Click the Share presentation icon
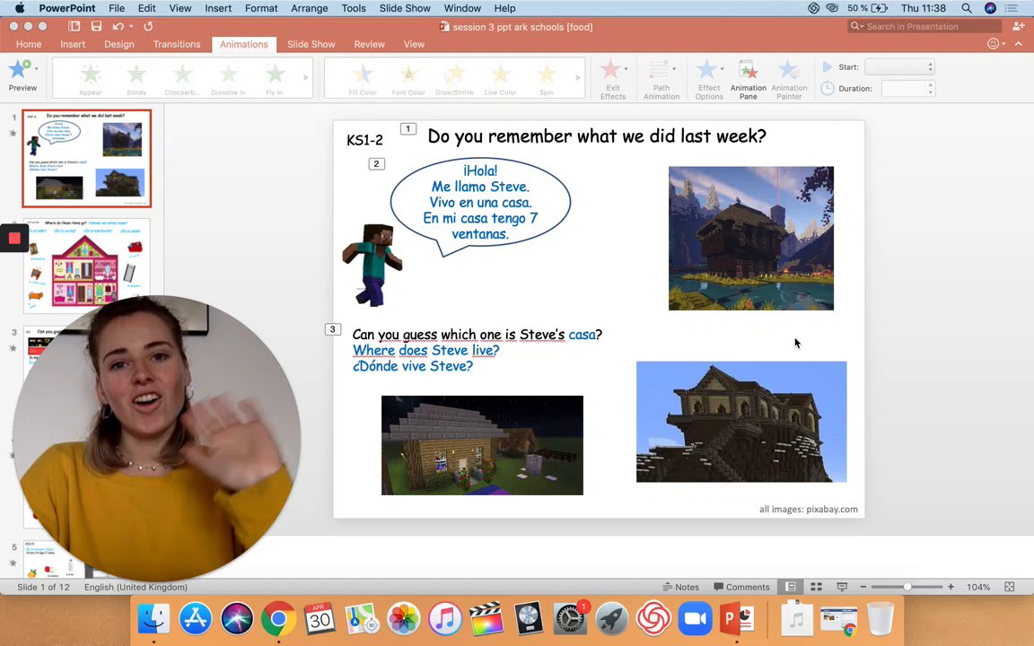This screenshot has height=646, width=1034. (x=1018, y=26)
